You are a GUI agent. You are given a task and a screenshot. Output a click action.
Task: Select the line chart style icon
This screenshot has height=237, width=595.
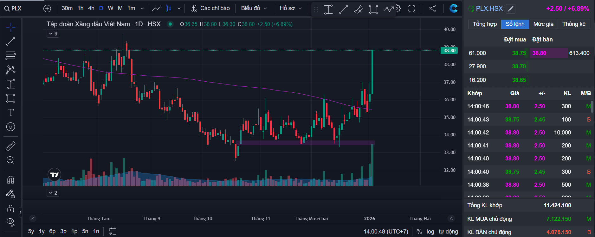(x=156, y=9)
